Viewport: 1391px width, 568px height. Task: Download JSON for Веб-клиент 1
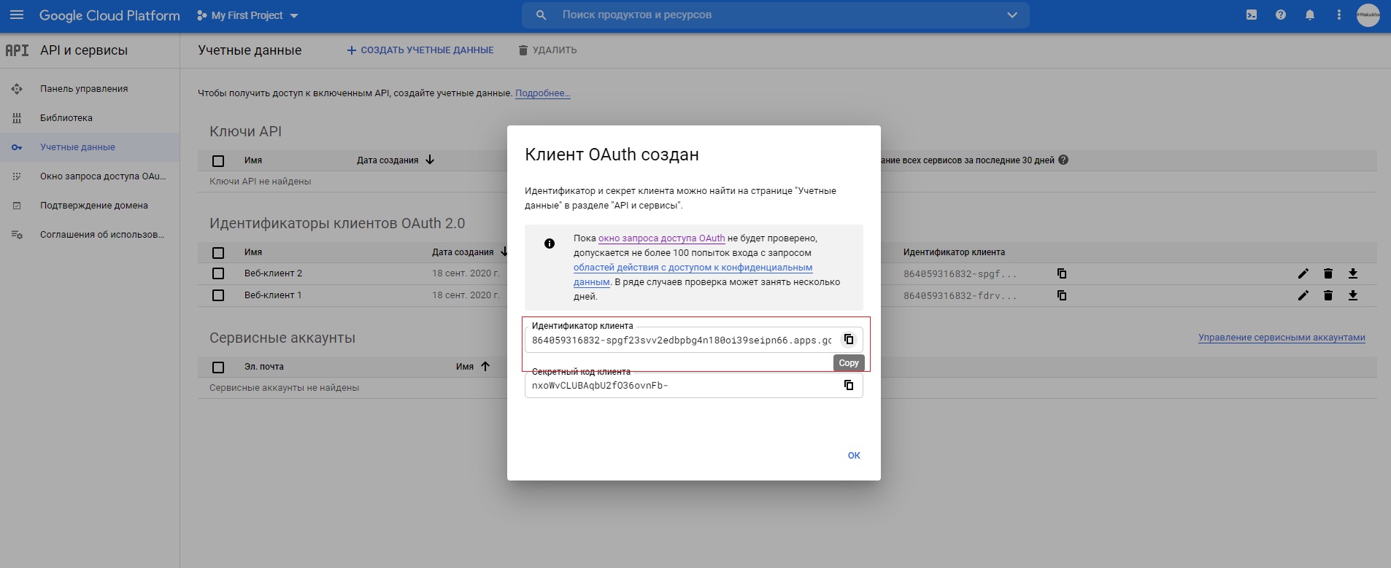(1353, 295)
